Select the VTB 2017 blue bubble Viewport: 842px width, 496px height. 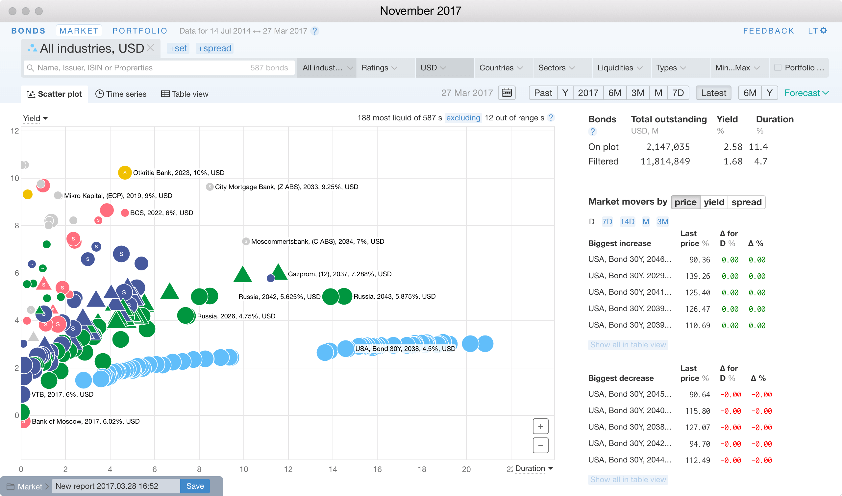[25, 394]
